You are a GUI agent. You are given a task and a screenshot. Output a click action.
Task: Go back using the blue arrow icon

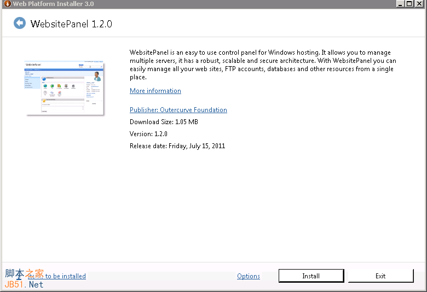(20, 23)
